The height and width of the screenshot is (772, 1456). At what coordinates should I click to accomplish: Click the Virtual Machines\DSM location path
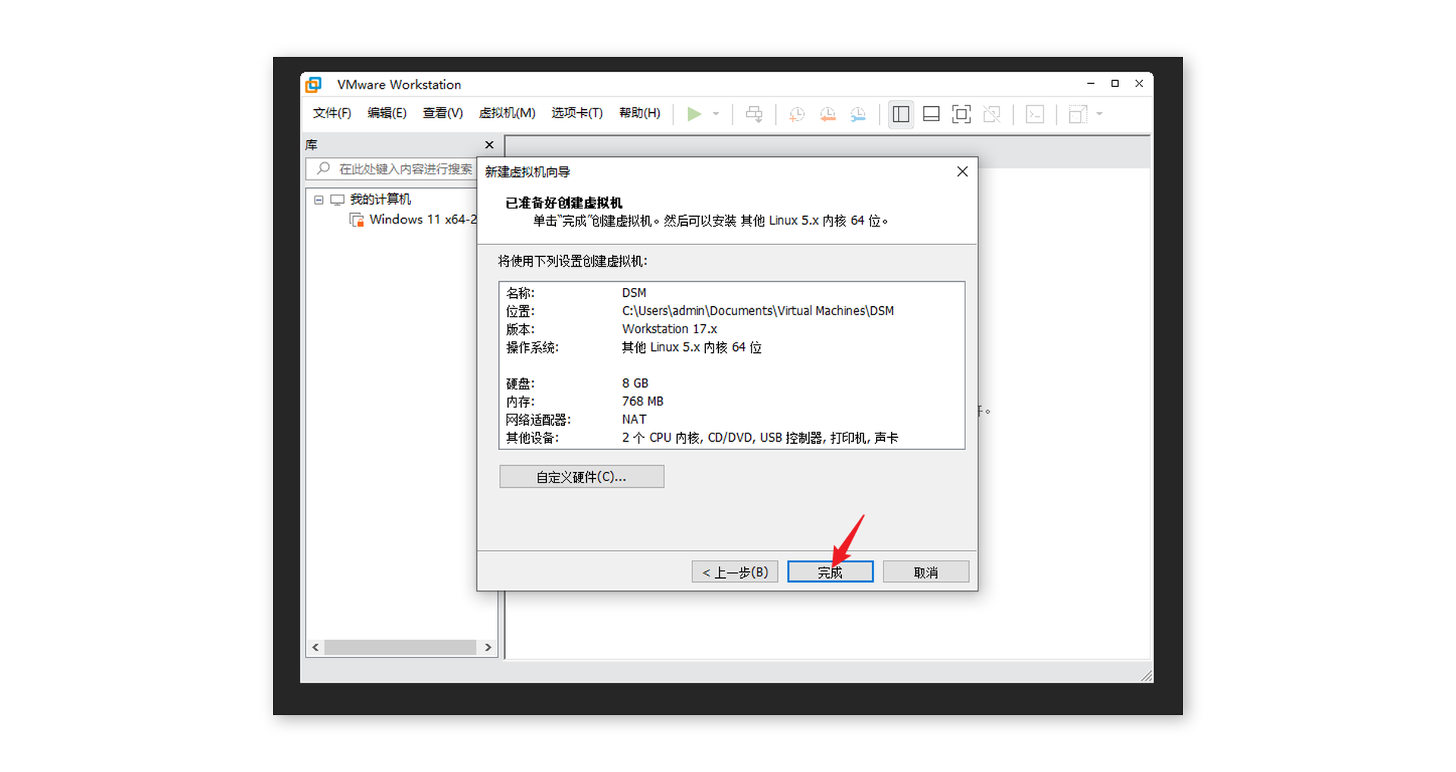point(758,311)
